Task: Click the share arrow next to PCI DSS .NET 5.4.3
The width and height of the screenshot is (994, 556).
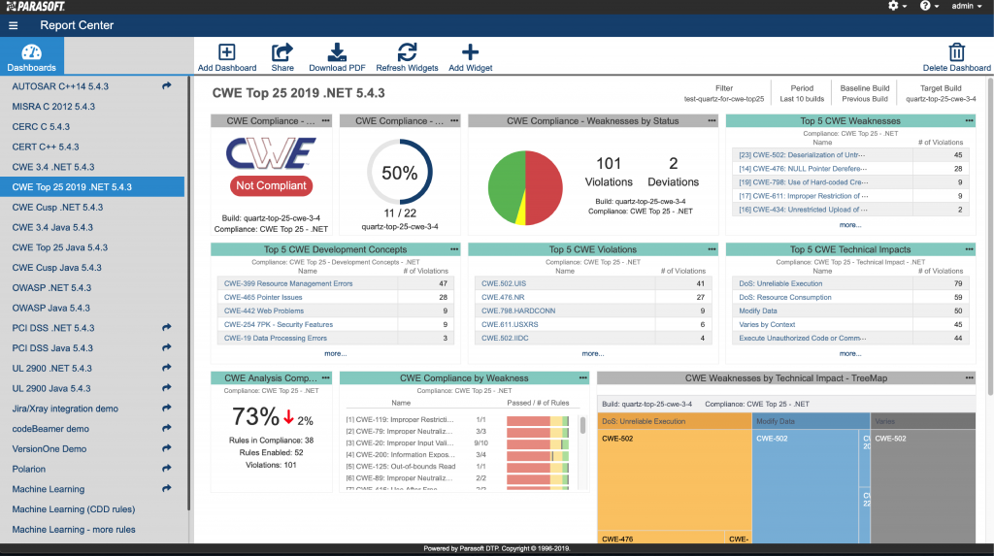Action: (x=167, y=327)
